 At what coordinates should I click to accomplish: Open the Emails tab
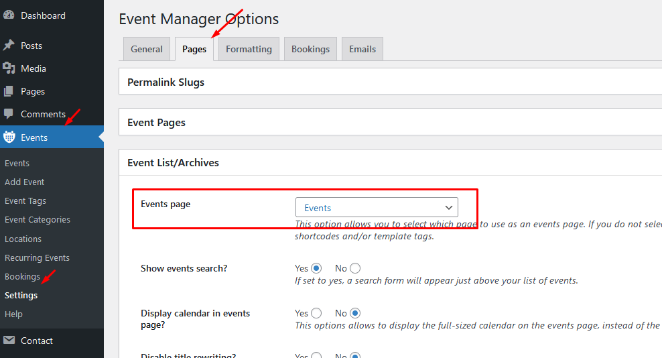tap(362, 49)
